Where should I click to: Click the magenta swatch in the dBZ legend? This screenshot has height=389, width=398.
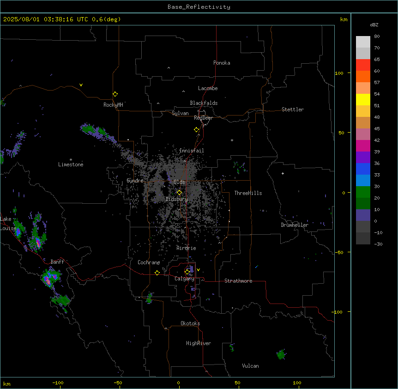tap(363, 146)
